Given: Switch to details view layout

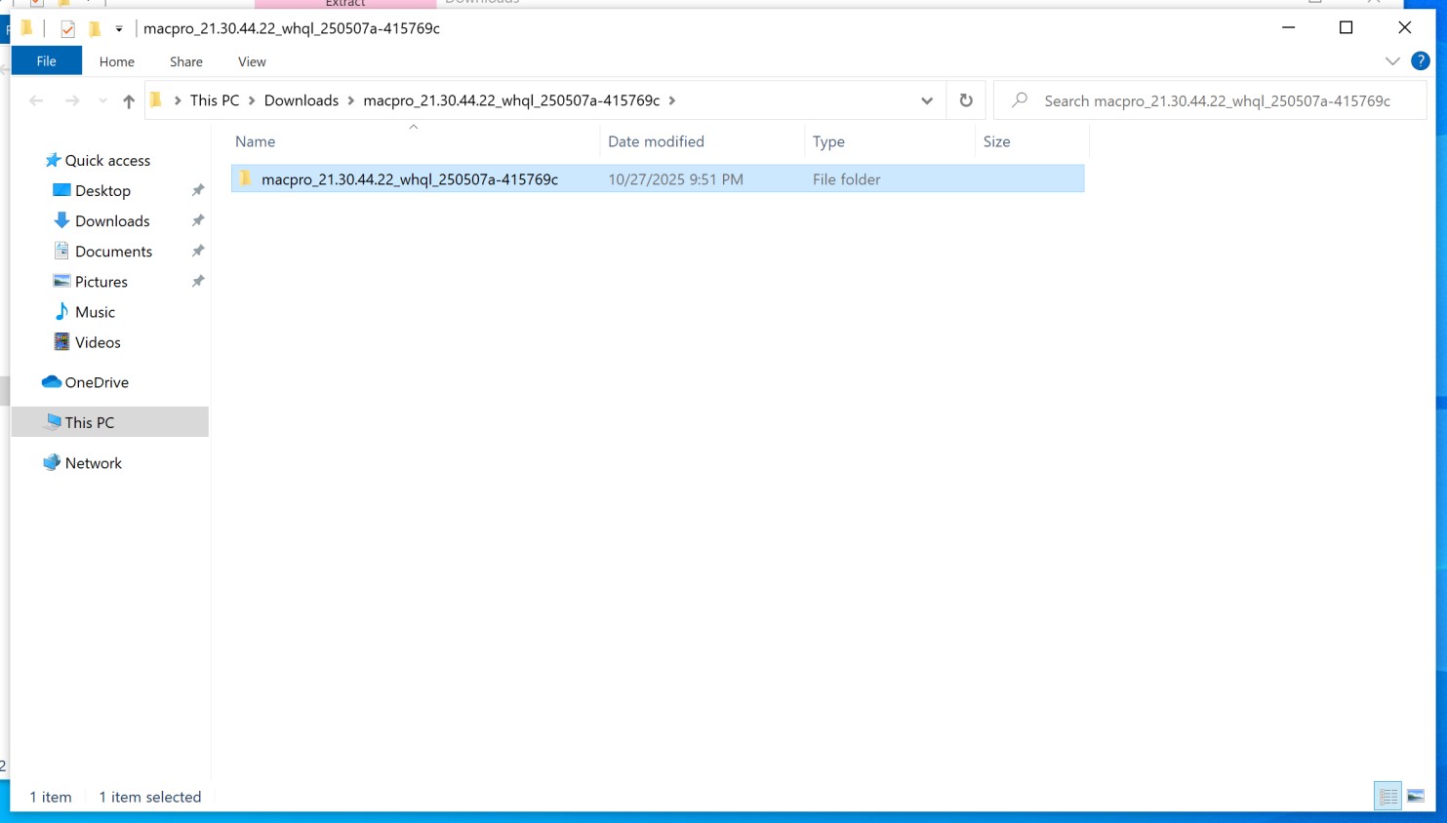Looking at the screenshot, I should (1387, 797).
